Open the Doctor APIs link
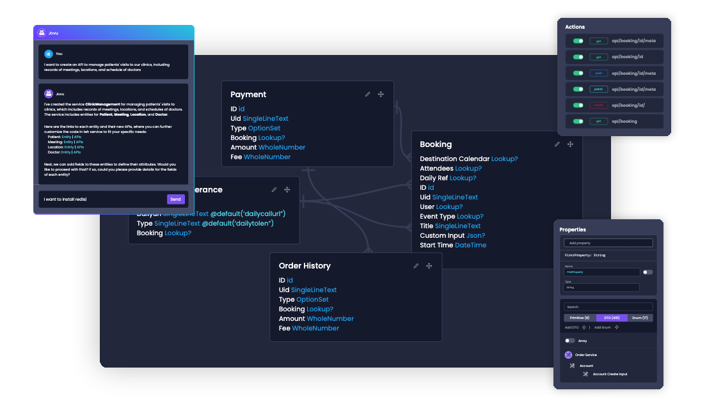 pyautogui.click(x=77, y=152)
